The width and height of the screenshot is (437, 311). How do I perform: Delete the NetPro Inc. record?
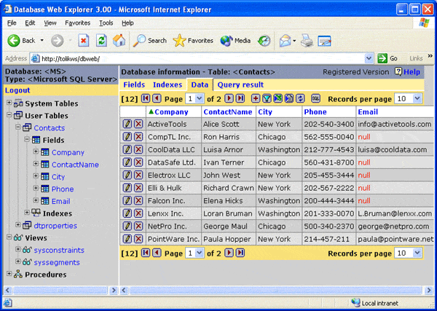[x=138, y=226]
